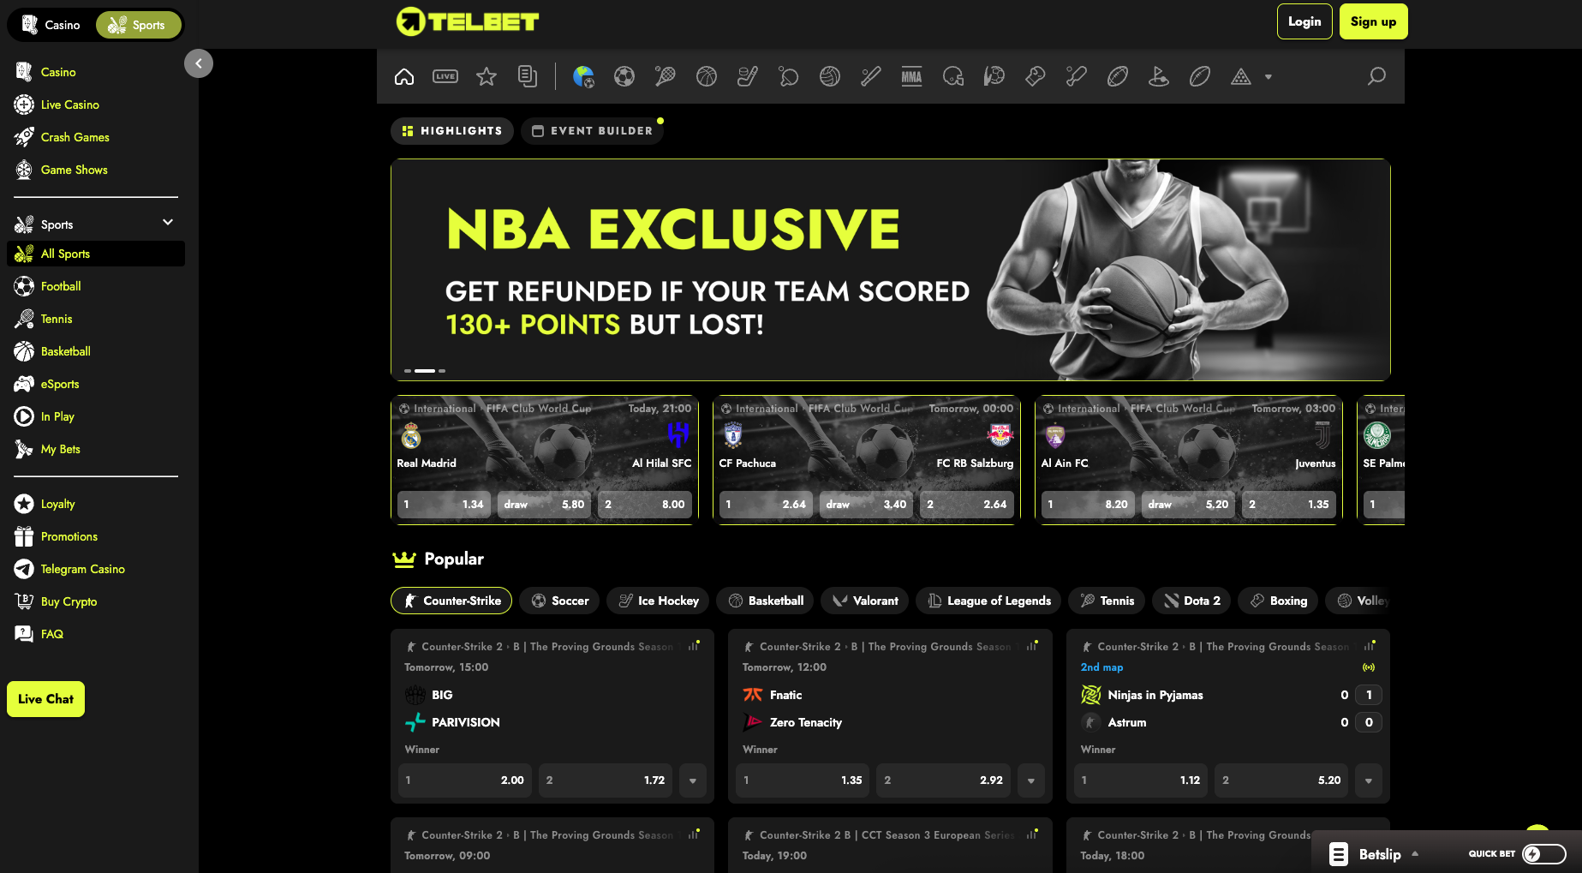Go to the sportsbook home icon
Screen dimensions: 1582x873
click(404, 77)
